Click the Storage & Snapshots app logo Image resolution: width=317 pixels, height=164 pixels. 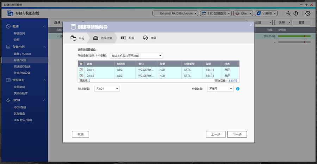tap(10, 13)
